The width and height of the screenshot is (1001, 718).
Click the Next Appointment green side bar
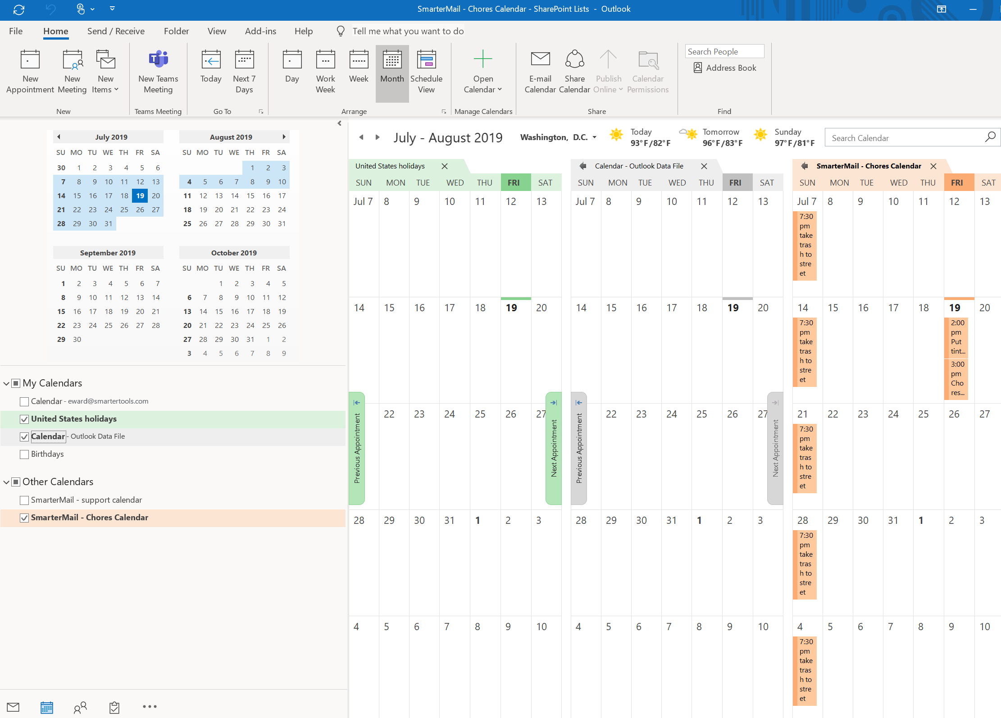coord(554,448)
